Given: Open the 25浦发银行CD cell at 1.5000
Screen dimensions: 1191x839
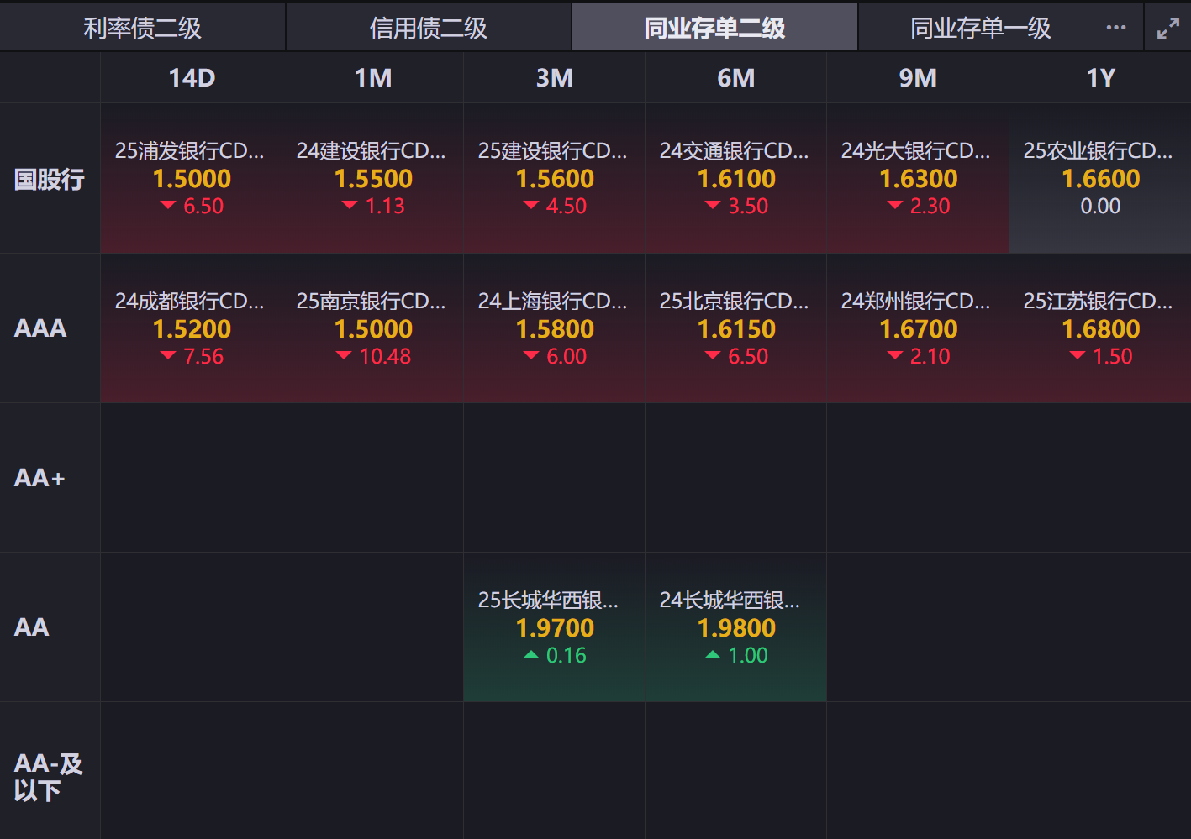Looking at the screenshot, I should [192, 178].
